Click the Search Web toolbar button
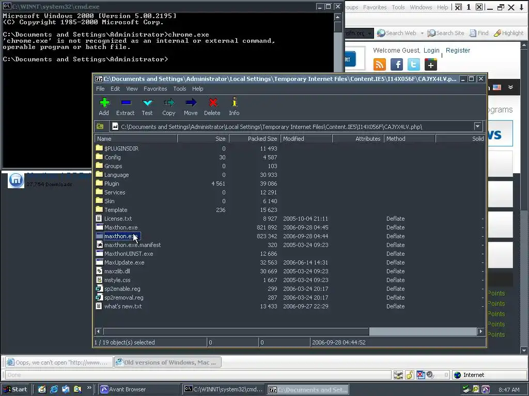The width and height of the screenshot is (529, 396). pos(397,33)
